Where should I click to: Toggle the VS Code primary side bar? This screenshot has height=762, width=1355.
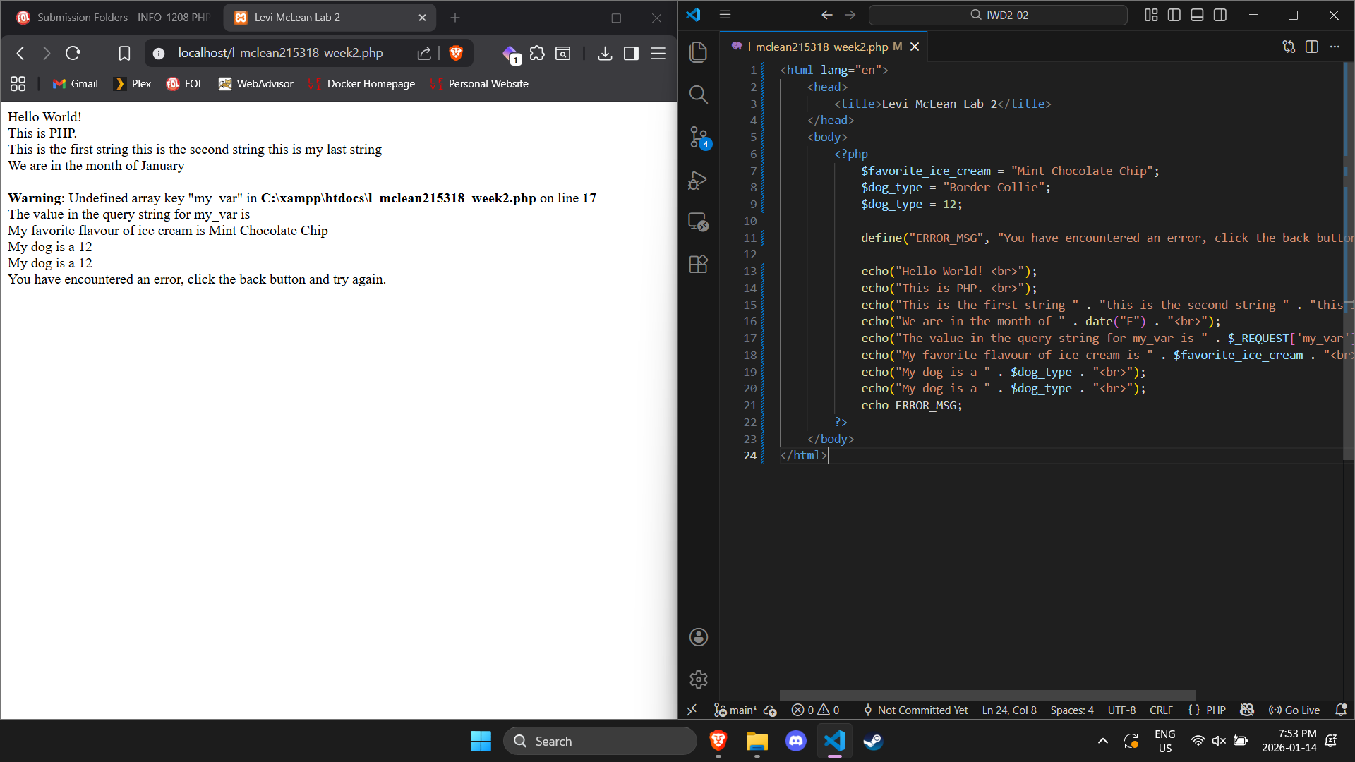coord(1174,15)
